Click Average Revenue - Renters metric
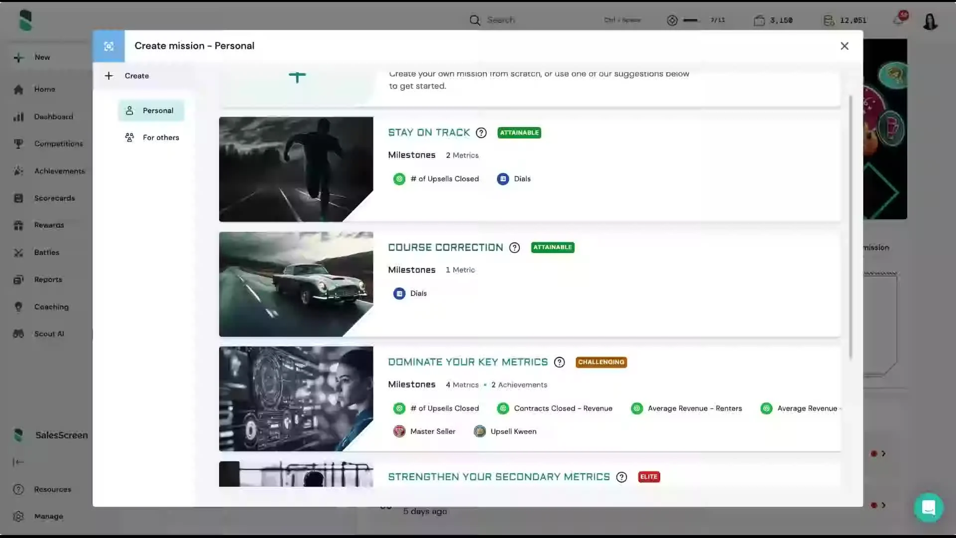 [687, 408]
